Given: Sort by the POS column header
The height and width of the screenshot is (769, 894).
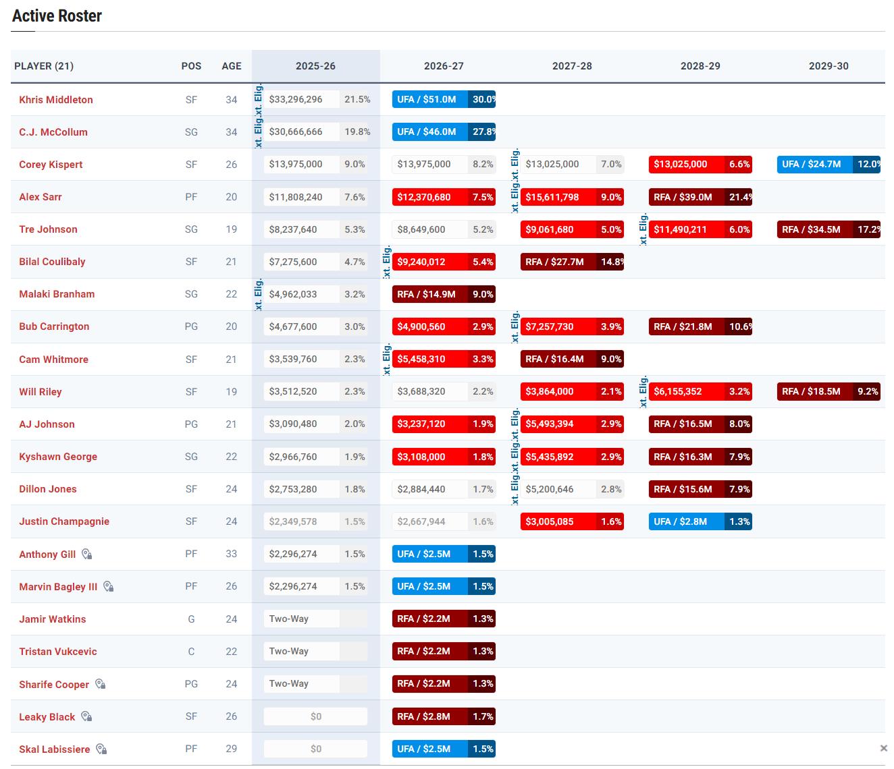Looking at the screenshot, I should click(x=191, y=66).
